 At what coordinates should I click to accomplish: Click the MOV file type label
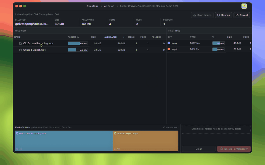(x=195, y=43)
